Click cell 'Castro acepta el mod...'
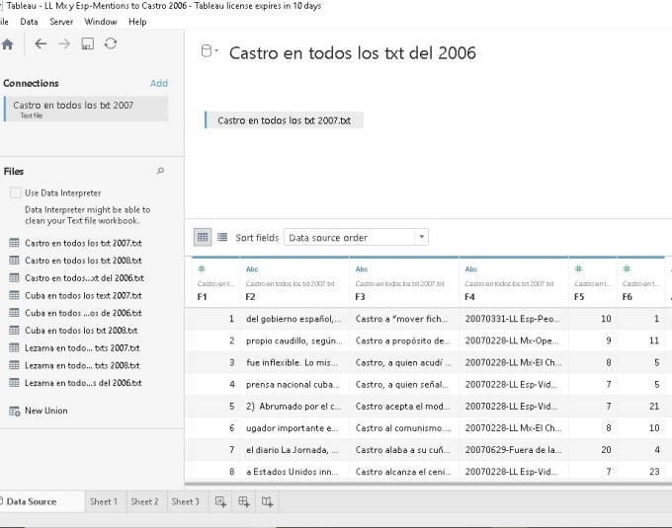The image size is (672, 528). coord(404,406)
